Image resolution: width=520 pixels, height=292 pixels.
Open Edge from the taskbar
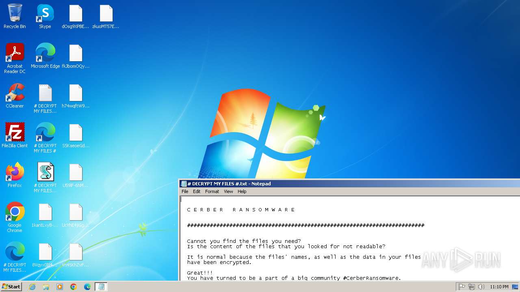[87, 287]
